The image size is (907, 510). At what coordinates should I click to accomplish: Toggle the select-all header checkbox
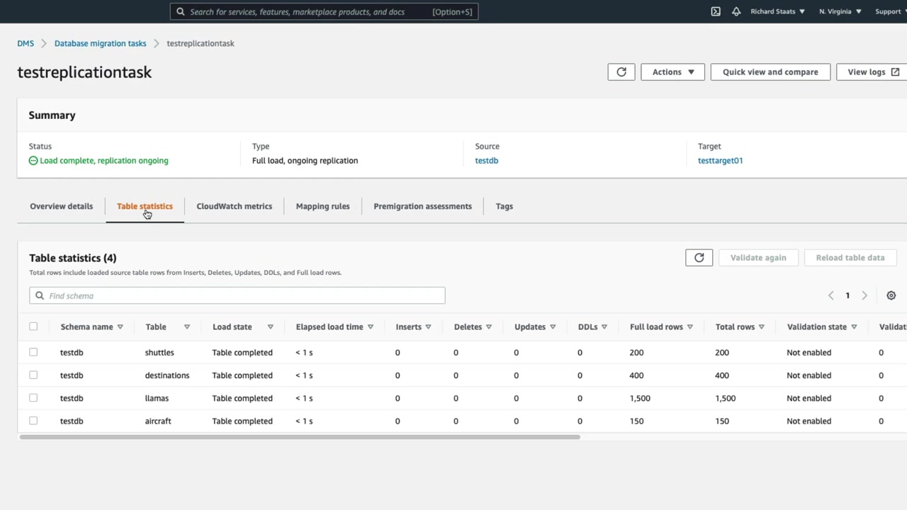33,327
